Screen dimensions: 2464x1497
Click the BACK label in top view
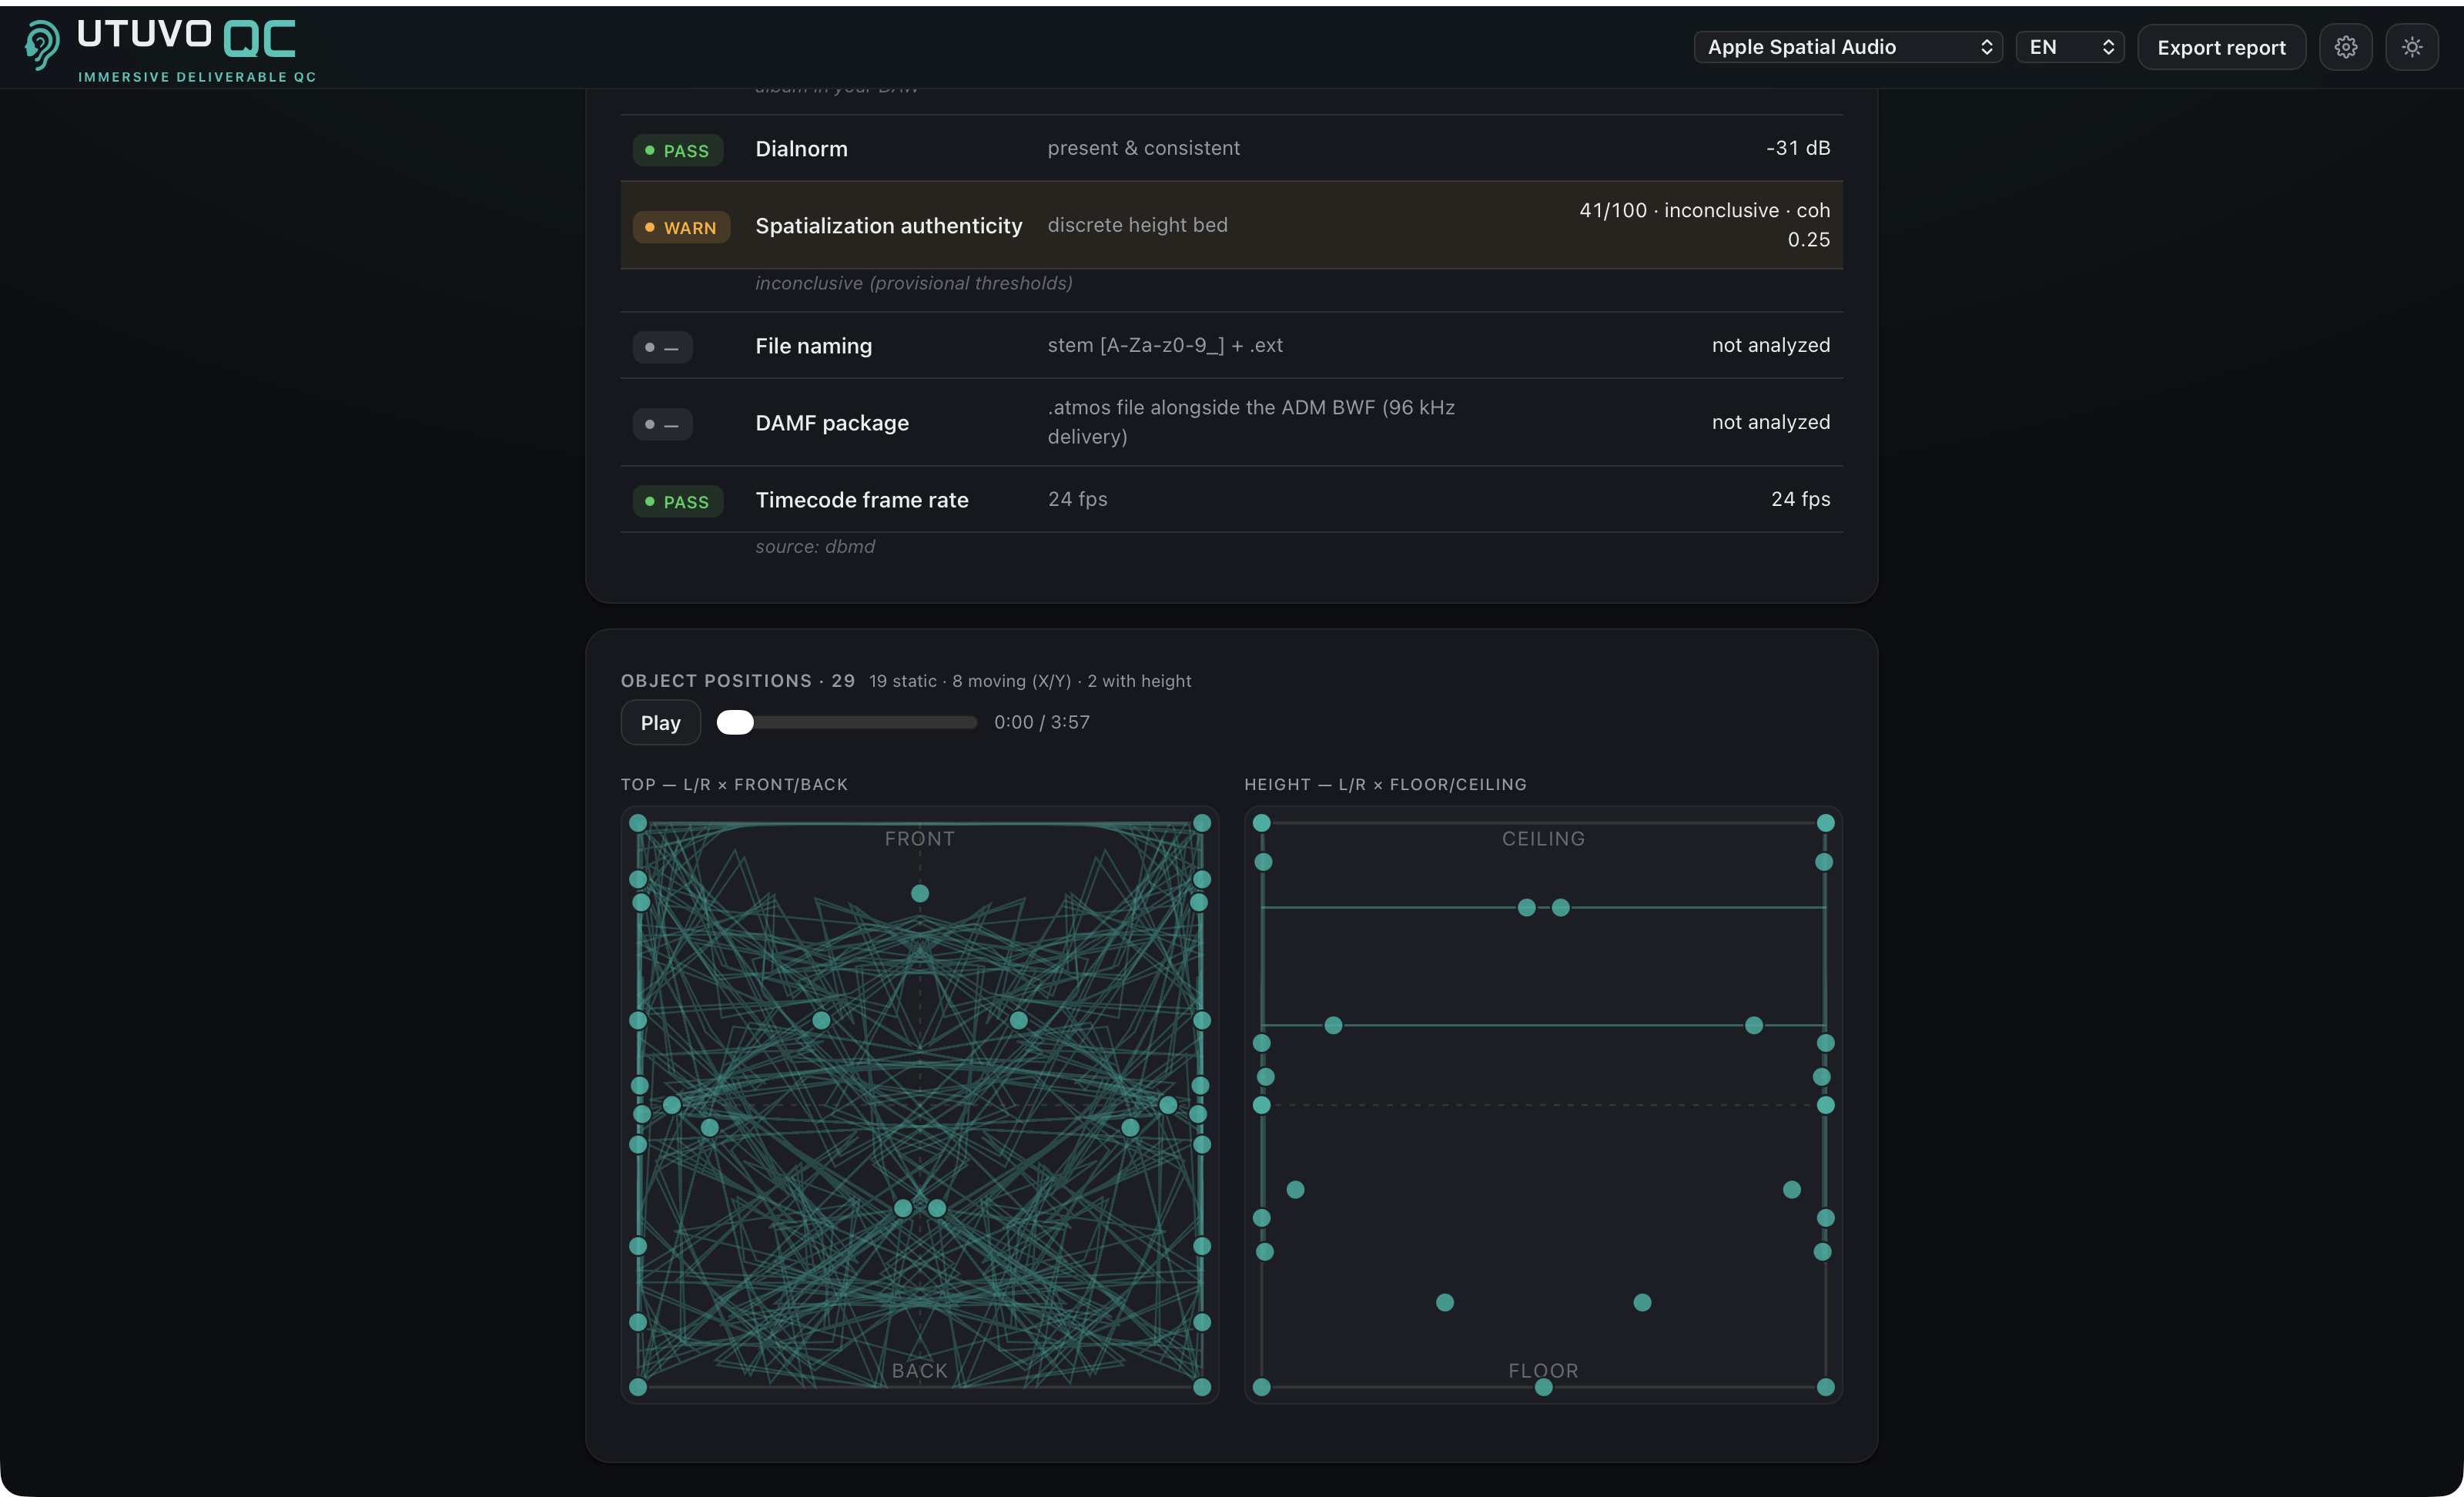(919, 1371)
